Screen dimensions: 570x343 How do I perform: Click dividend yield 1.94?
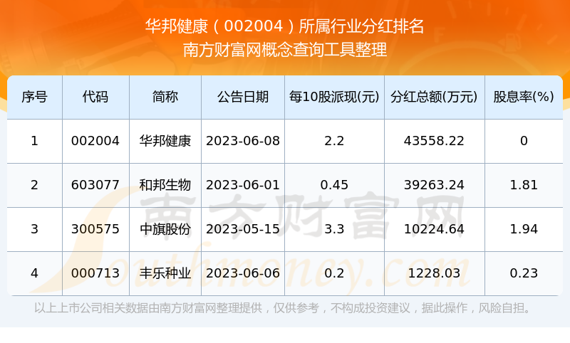point(524,229)
